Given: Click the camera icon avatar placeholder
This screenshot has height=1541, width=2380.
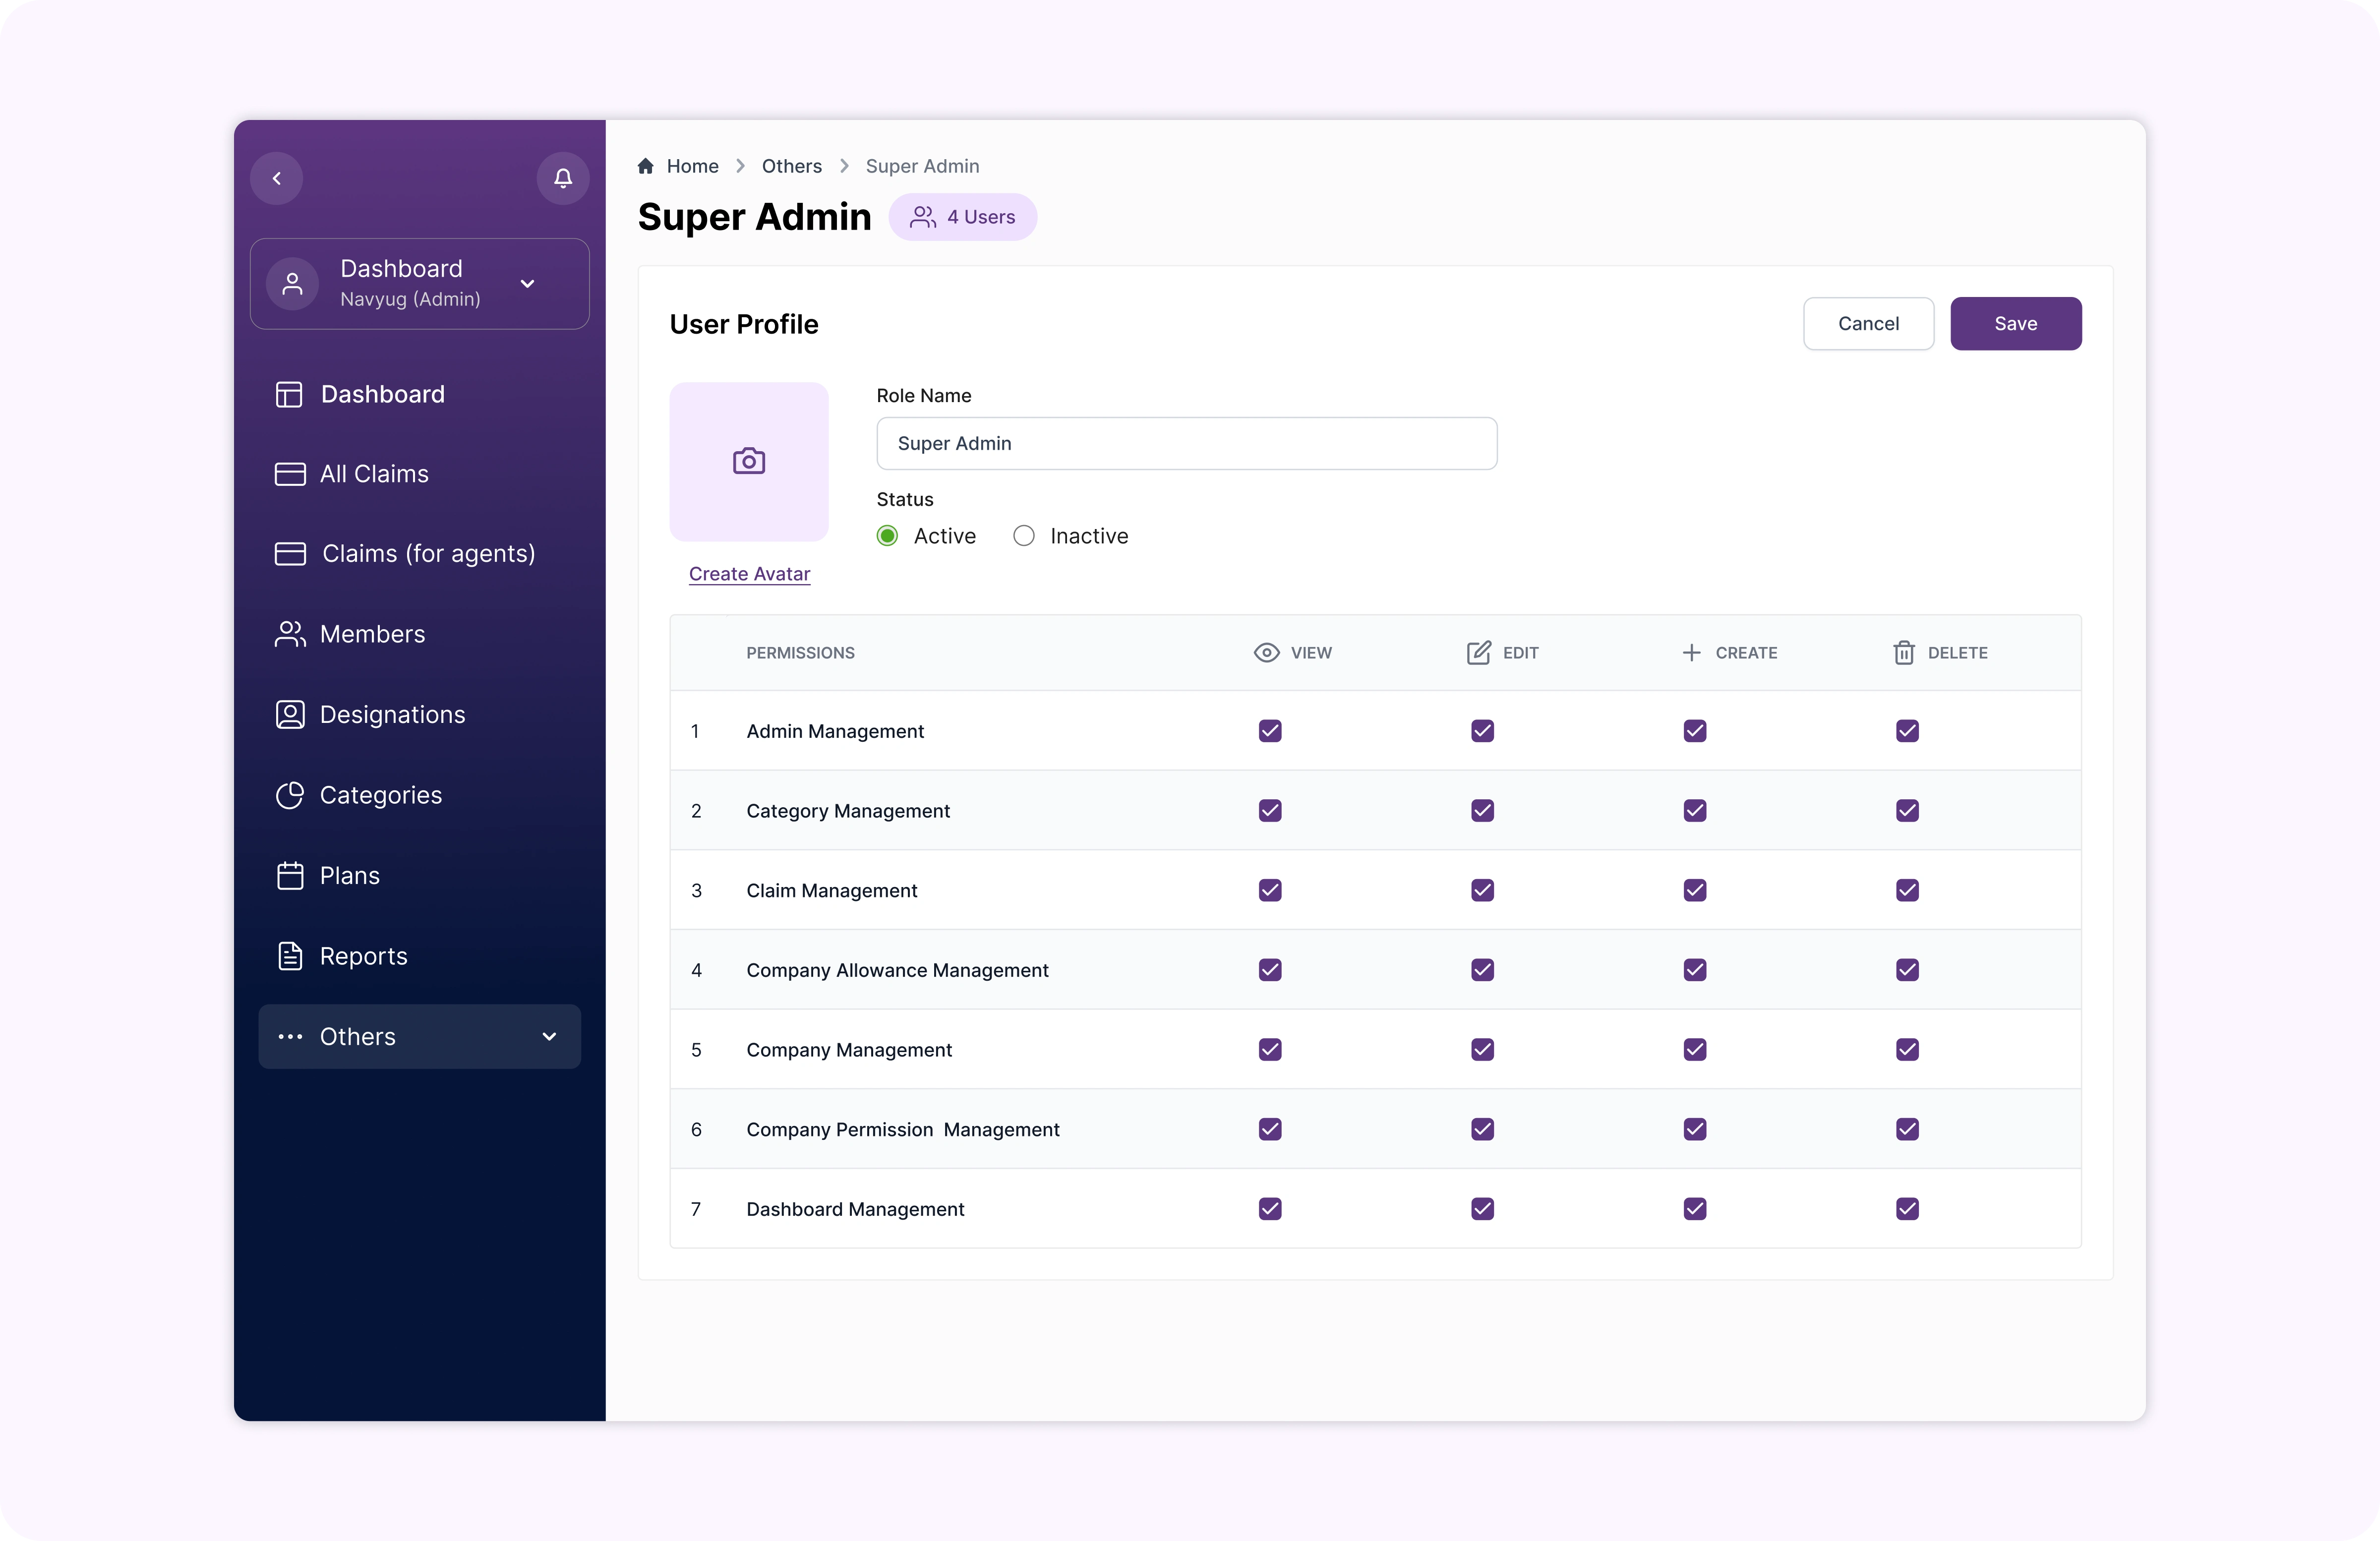Looking at the screenshot, I should click(x=749, y=461).
